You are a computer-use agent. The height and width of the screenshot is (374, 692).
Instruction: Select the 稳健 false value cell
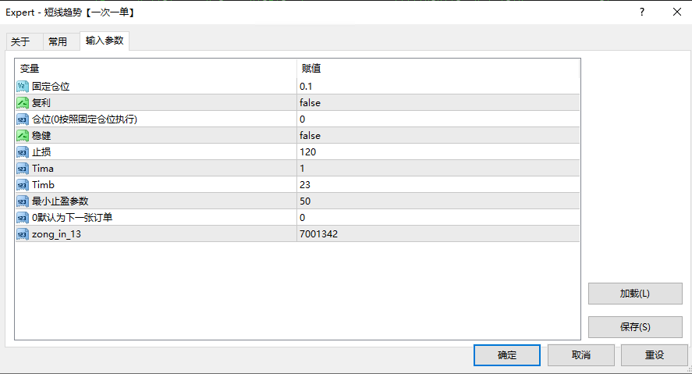coord(437,136)
